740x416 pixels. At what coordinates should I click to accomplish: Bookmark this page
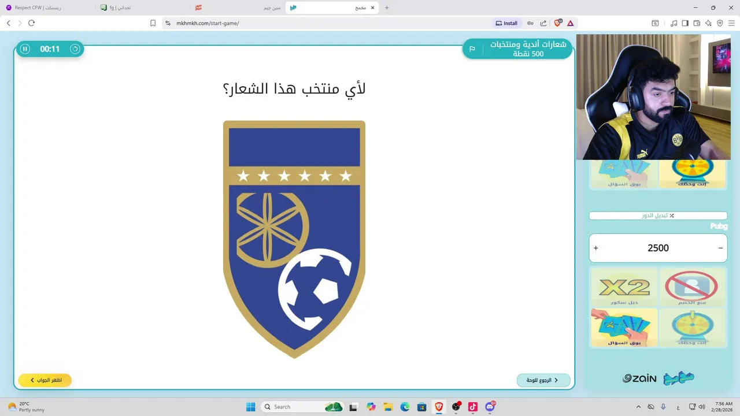pyautogui.click(x=153, y=23)
